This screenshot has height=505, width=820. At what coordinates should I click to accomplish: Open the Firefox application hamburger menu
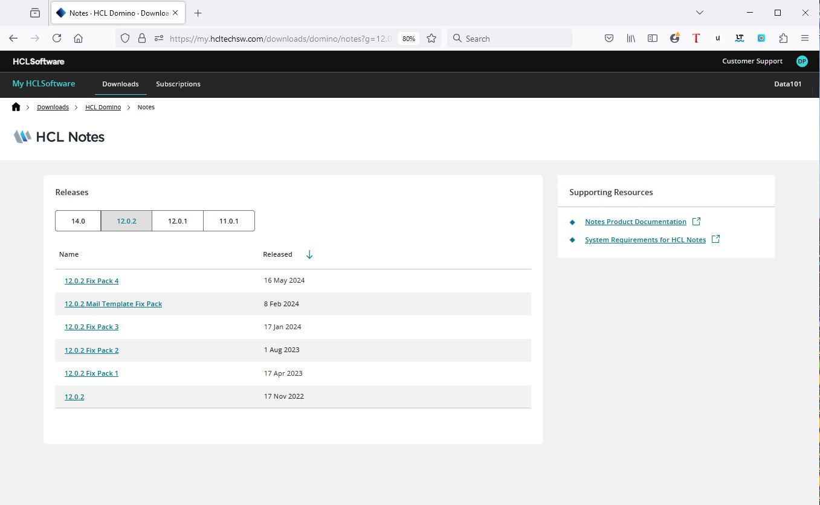pos(805,38)
